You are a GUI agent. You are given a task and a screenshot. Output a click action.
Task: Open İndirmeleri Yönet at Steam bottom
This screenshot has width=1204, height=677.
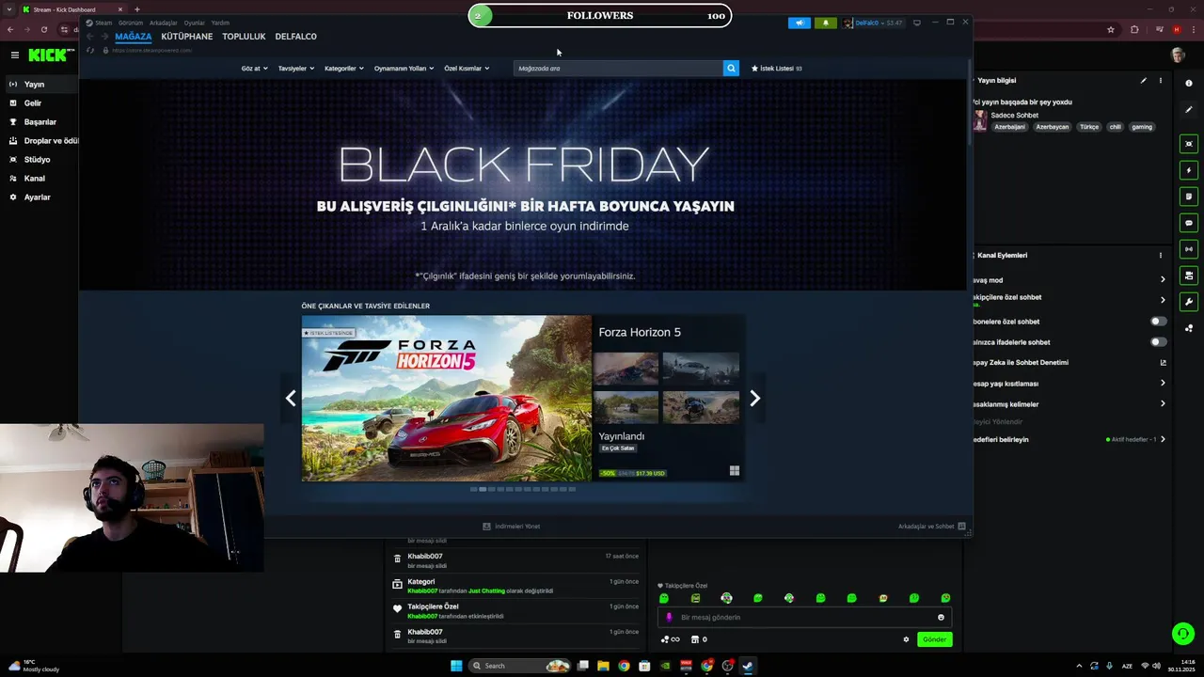(x=511, y=527)
